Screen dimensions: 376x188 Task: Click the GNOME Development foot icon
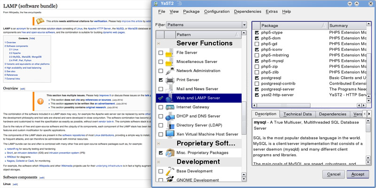(x=170, y=180)
